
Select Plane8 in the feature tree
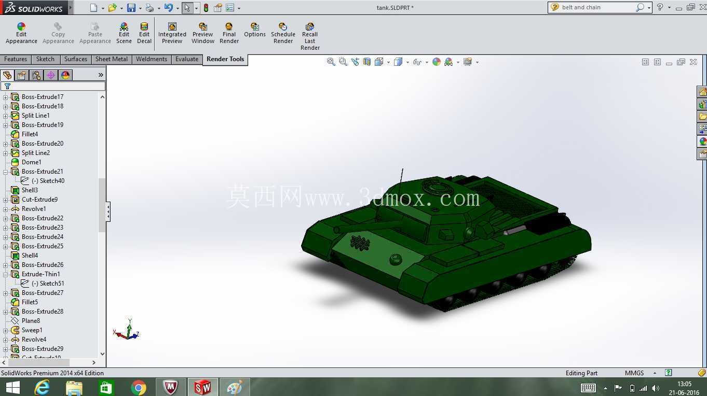click(31, 321)
